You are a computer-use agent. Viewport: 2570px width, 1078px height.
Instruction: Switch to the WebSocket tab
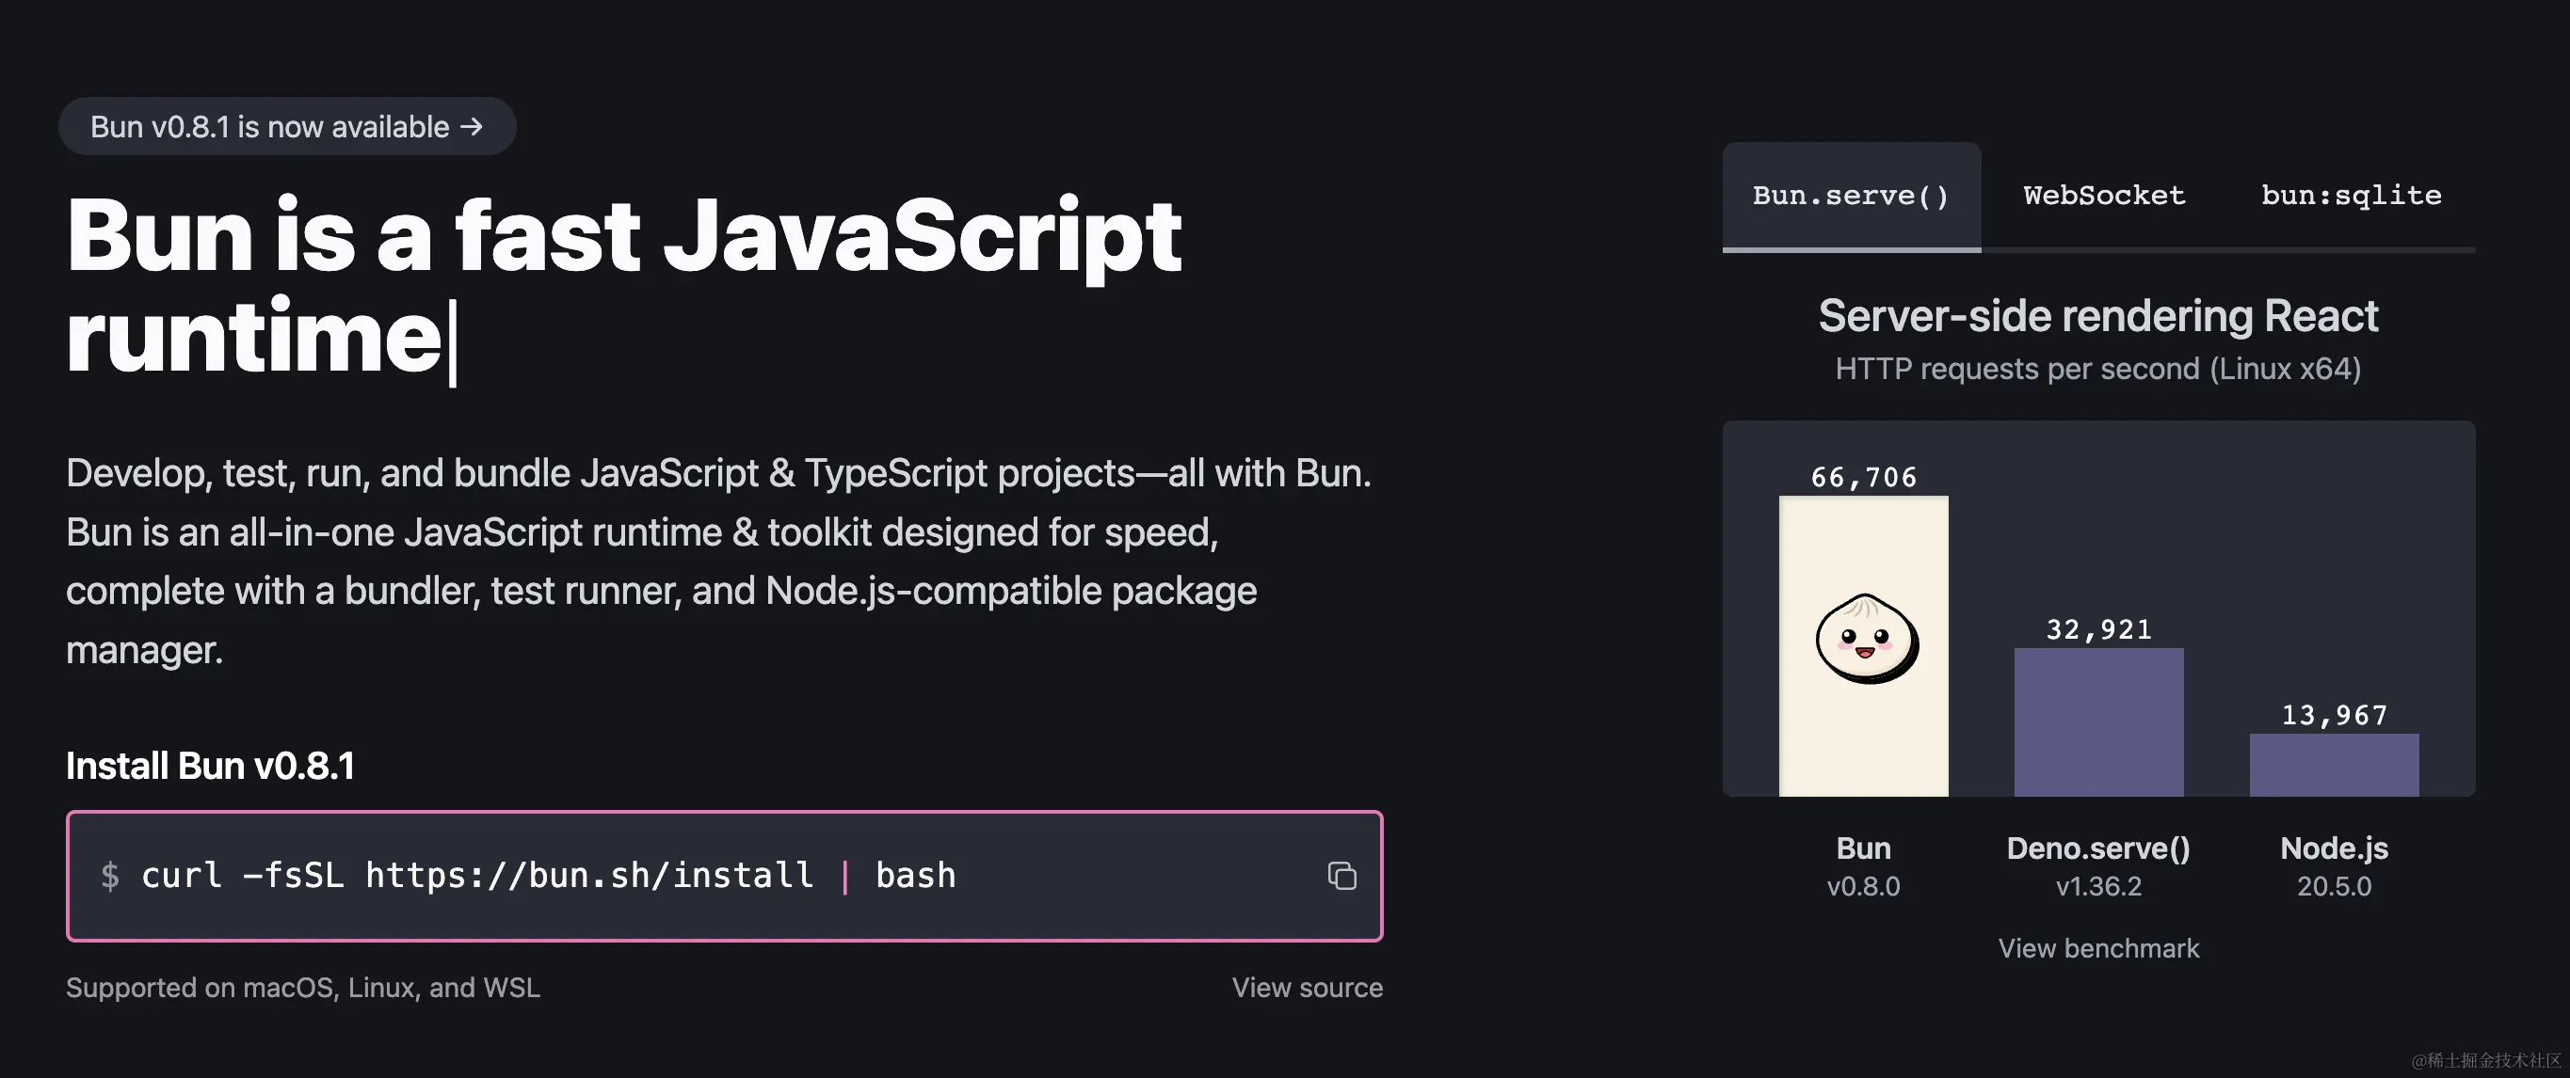point(2103,196)
